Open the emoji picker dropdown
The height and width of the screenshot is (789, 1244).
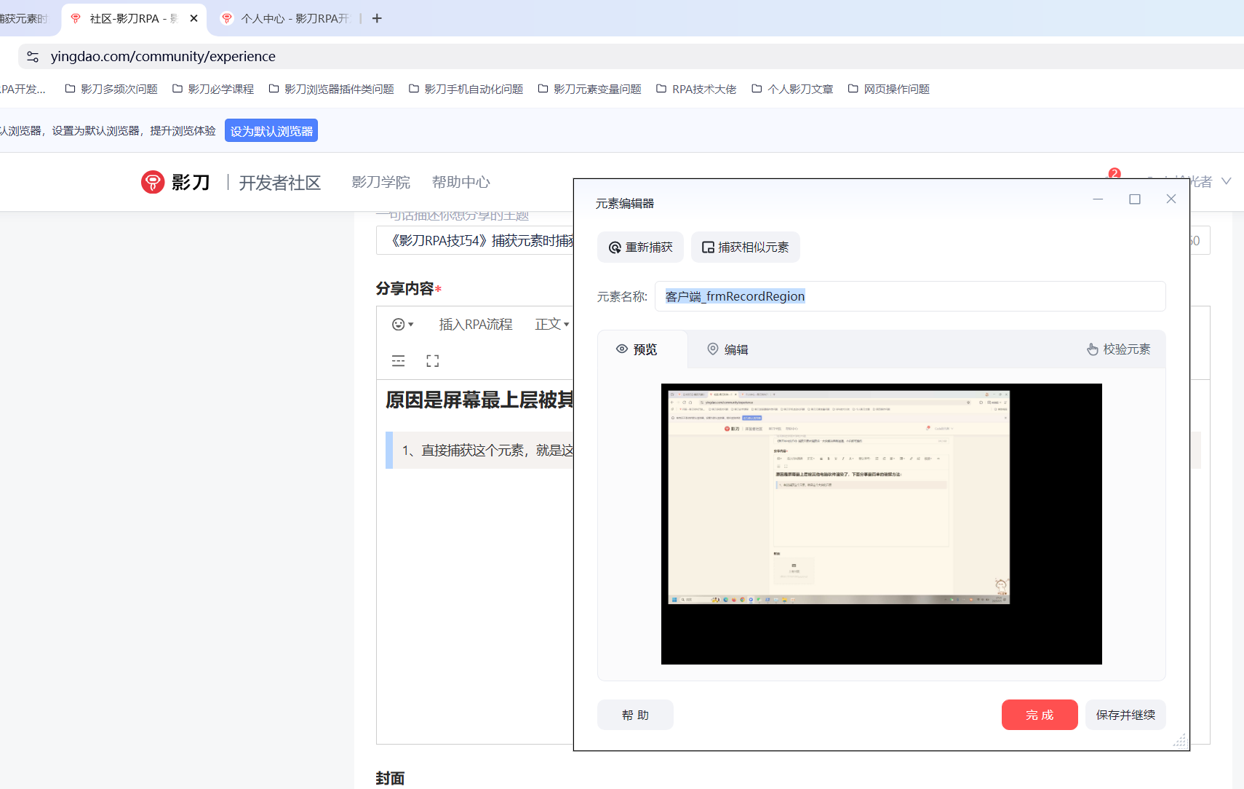coord(402,325)
